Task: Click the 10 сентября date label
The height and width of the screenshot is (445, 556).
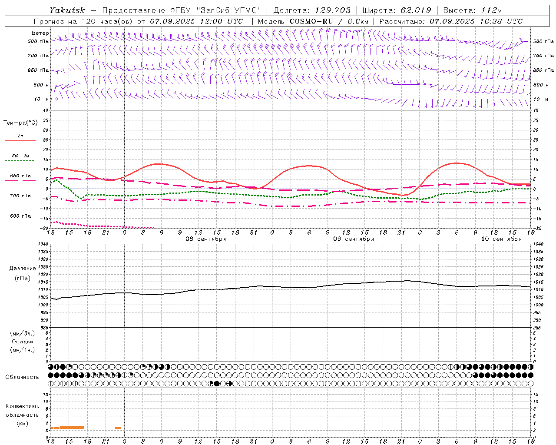Action: [x=501, y=239]
